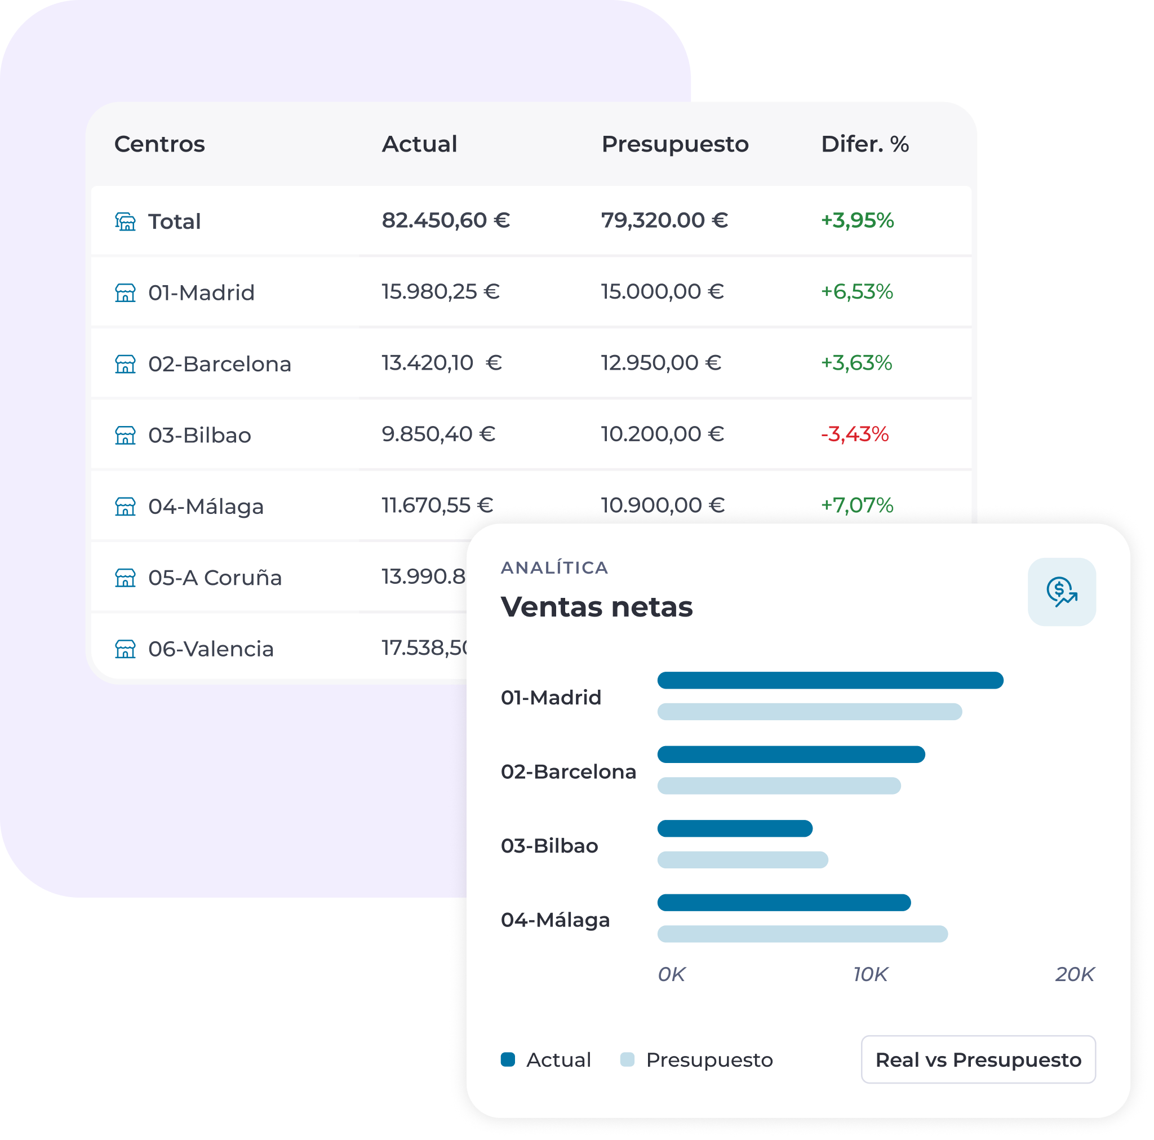
Task: Click the dark Actual bar for 01-Madrid
Action: [x=829, y=680]
